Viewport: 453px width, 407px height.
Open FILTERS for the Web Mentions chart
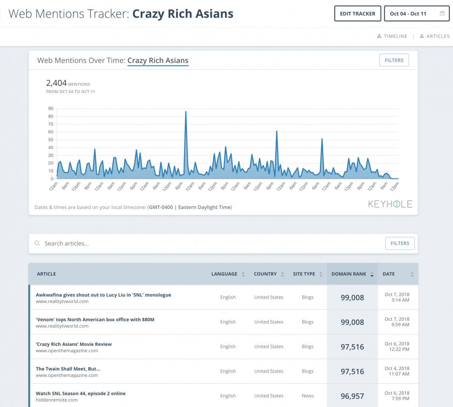(x=394, y=60)
